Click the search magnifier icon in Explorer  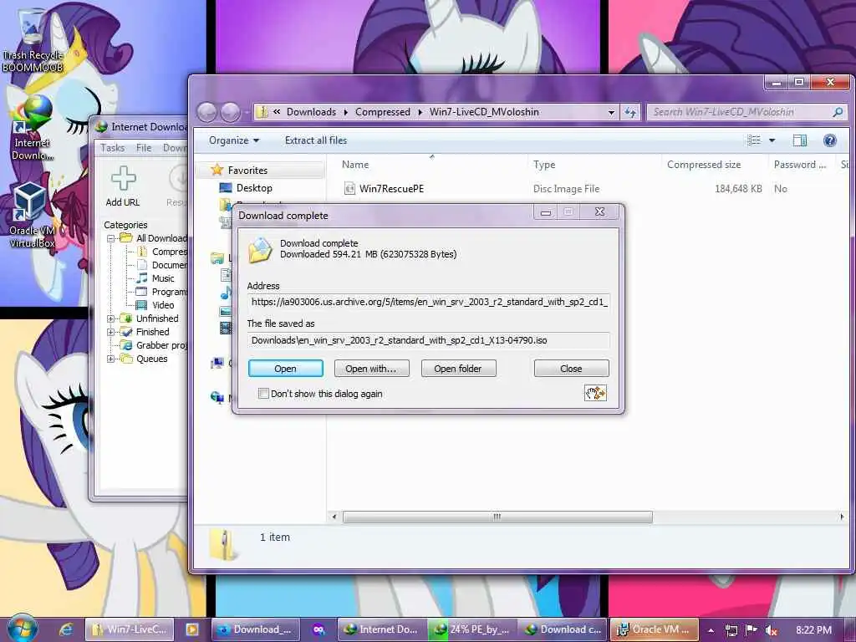(x=838, y=112)
